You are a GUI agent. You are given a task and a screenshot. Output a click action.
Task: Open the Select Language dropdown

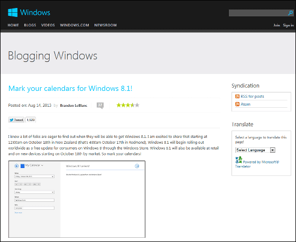point(255,150)
